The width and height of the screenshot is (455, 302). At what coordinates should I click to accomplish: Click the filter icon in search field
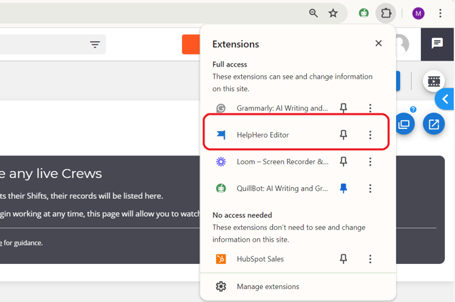tap(95, 45)
